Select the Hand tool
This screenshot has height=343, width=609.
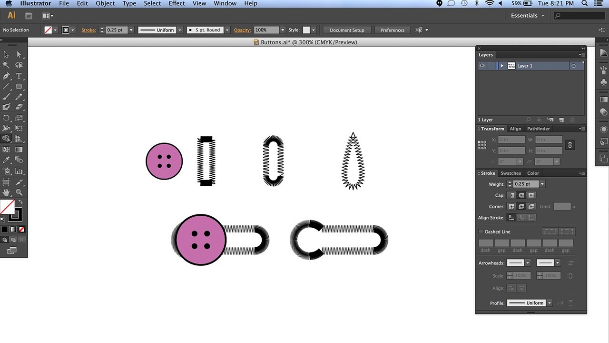[6, 192]
